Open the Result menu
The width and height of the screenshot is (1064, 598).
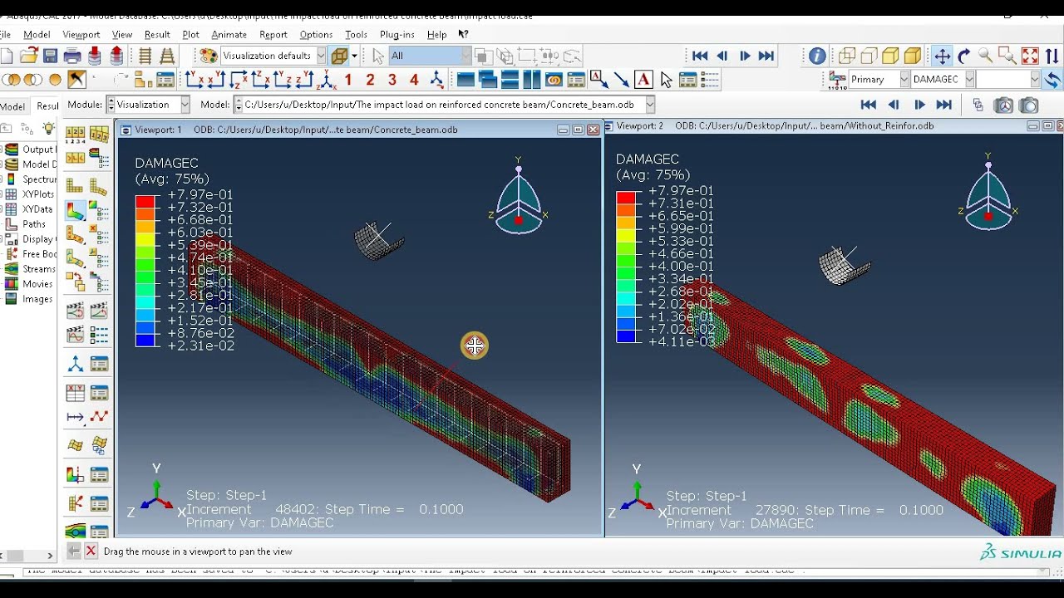point(157,35)
